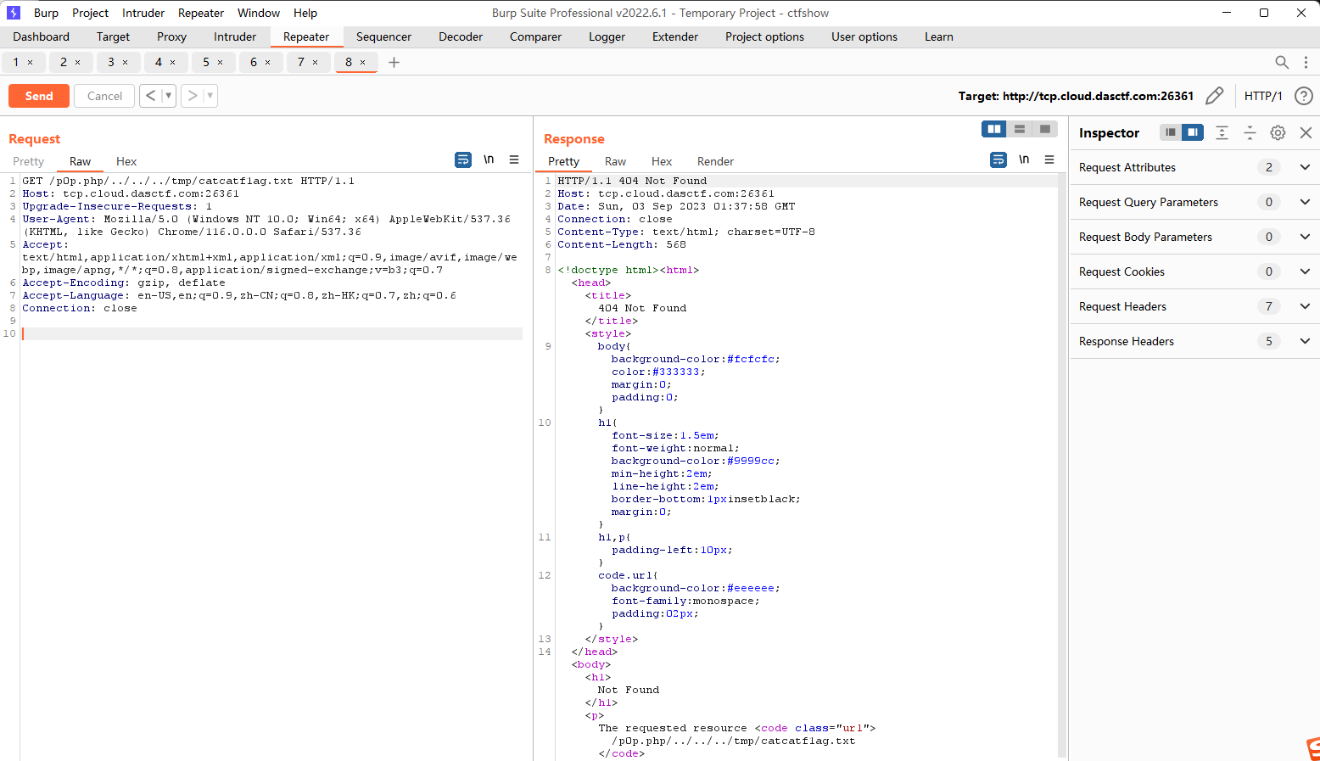
Task: Select Response Render view tab
Action: 715,161
